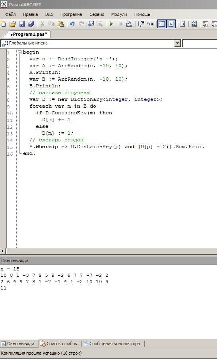217x359 pixels.
Task: Run the program with the green play icon
Action: point(111,24)
